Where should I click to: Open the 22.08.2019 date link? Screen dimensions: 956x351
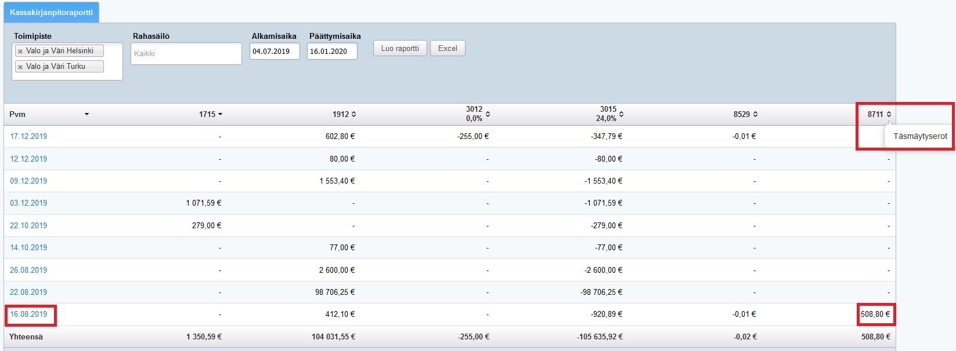point(28,292)
